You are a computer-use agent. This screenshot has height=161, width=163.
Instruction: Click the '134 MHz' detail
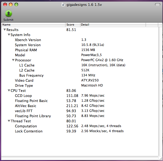[88, 75]
